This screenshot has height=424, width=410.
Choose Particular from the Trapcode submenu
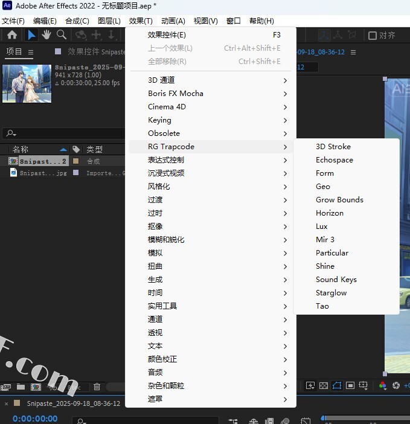(332, 253)
